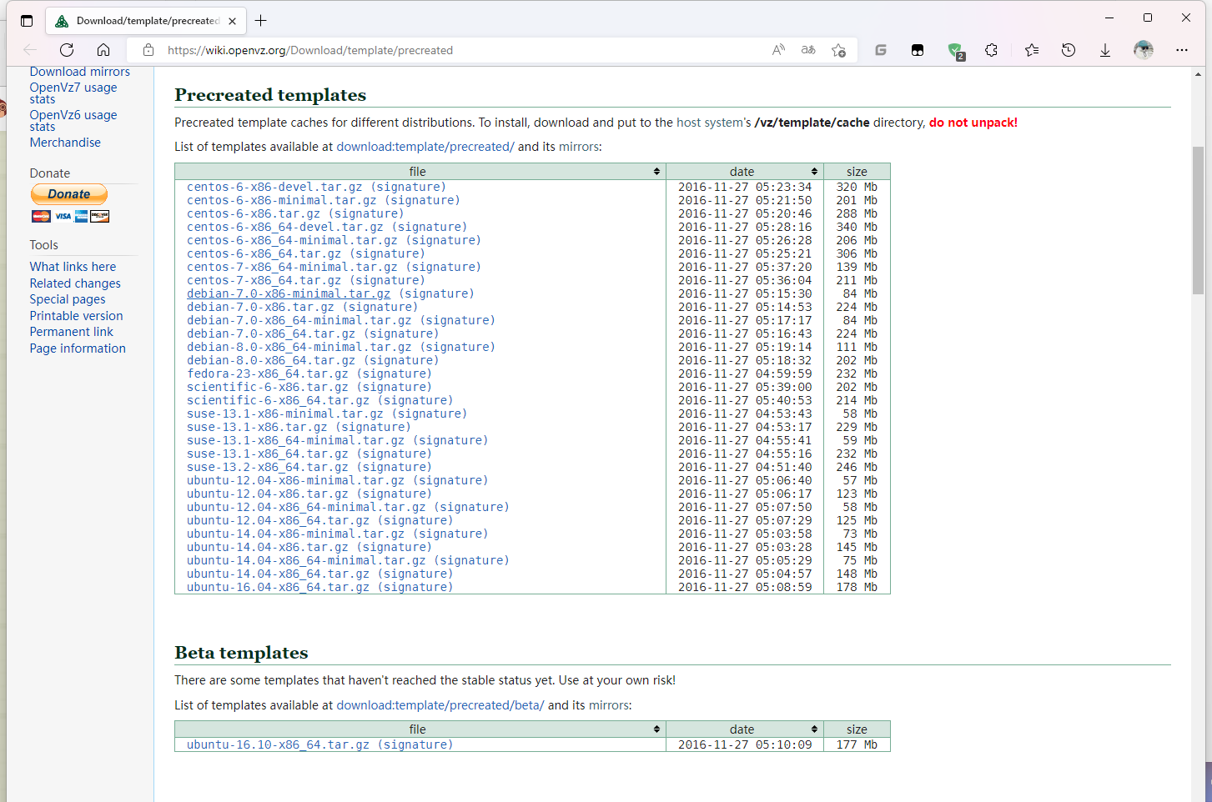1212x802 pixels.
Task: Select the Download/template/precreated tab
Action: (x=147, y=21)
